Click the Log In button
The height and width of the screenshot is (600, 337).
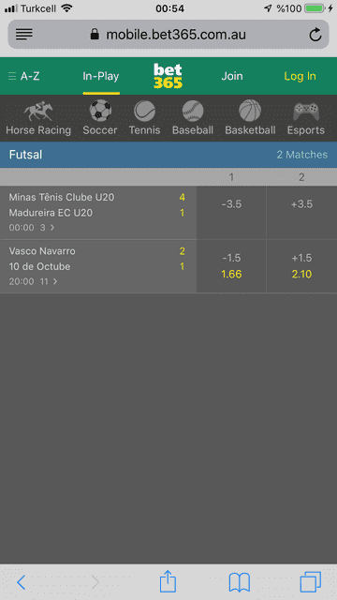(300, 76)
